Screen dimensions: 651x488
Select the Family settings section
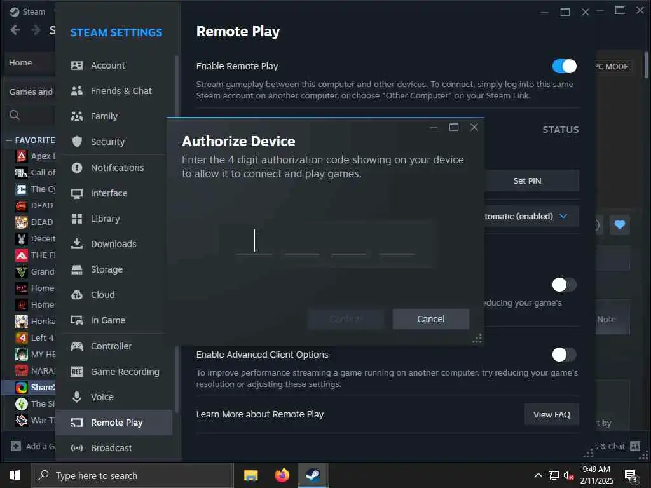coord(113,116)
